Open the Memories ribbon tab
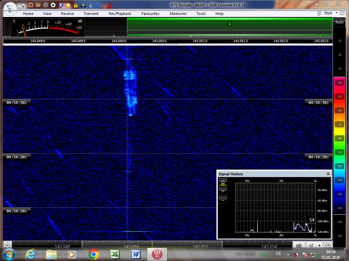Viewport: 349px width, 261px height. pos(178,14)
